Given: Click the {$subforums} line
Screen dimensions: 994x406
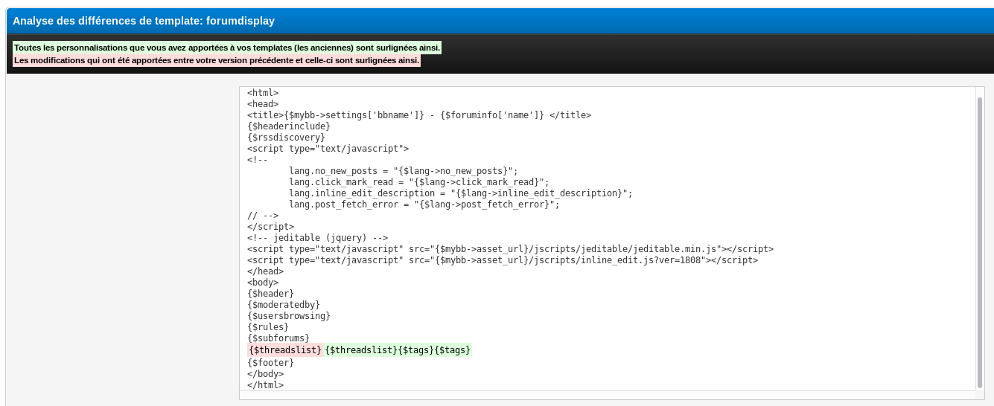Looking at the screenshot, I should tap(278, 338).
